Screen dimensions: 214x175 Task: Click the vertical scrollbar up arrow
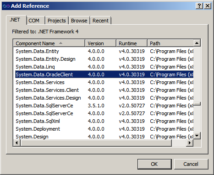point(197,43)
